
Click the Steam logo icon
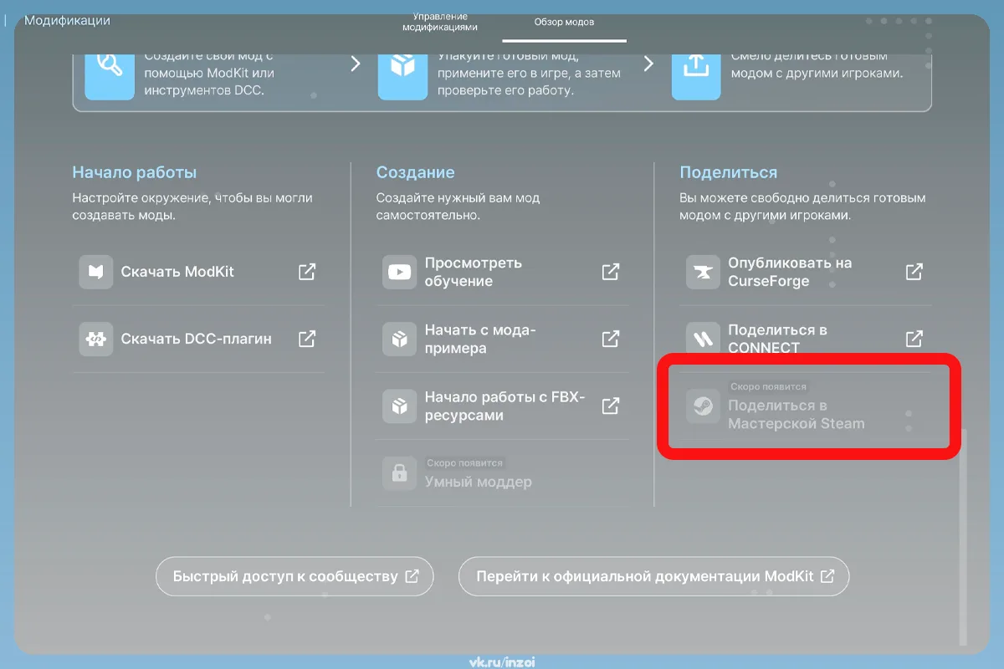pos(703,406)
